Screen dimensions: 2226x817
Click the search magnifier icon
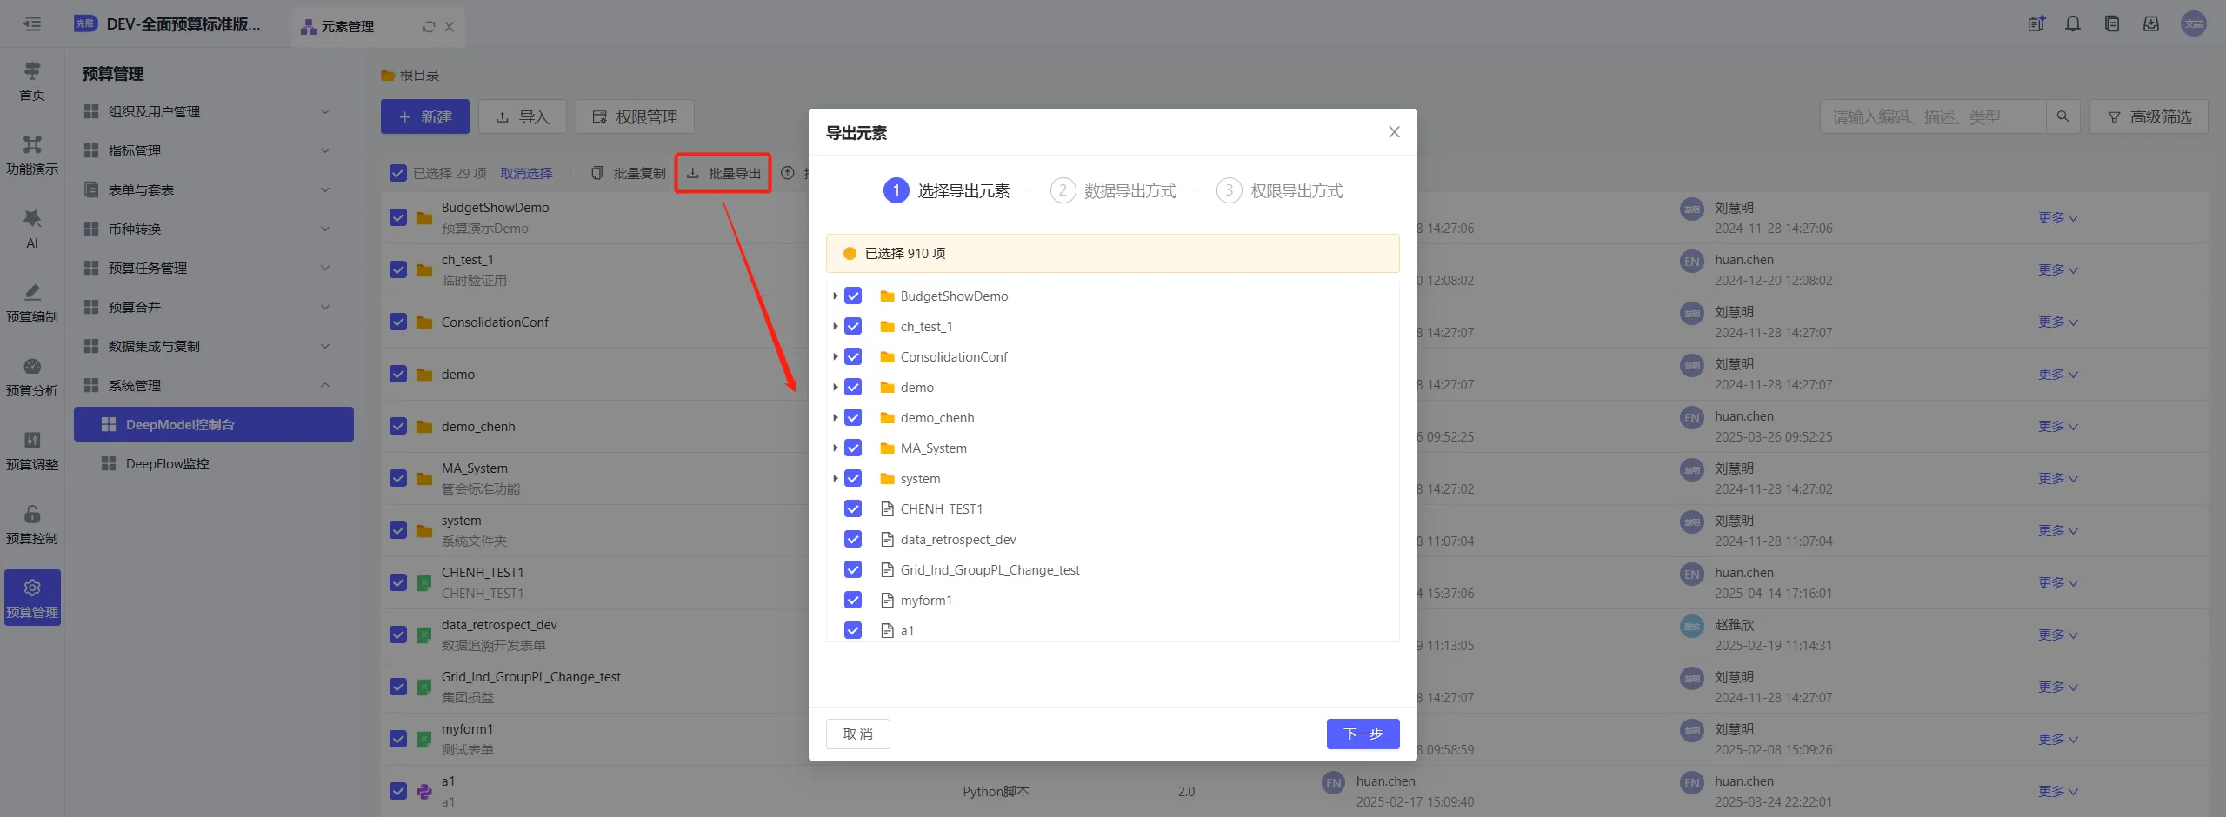pos(2063,116)
